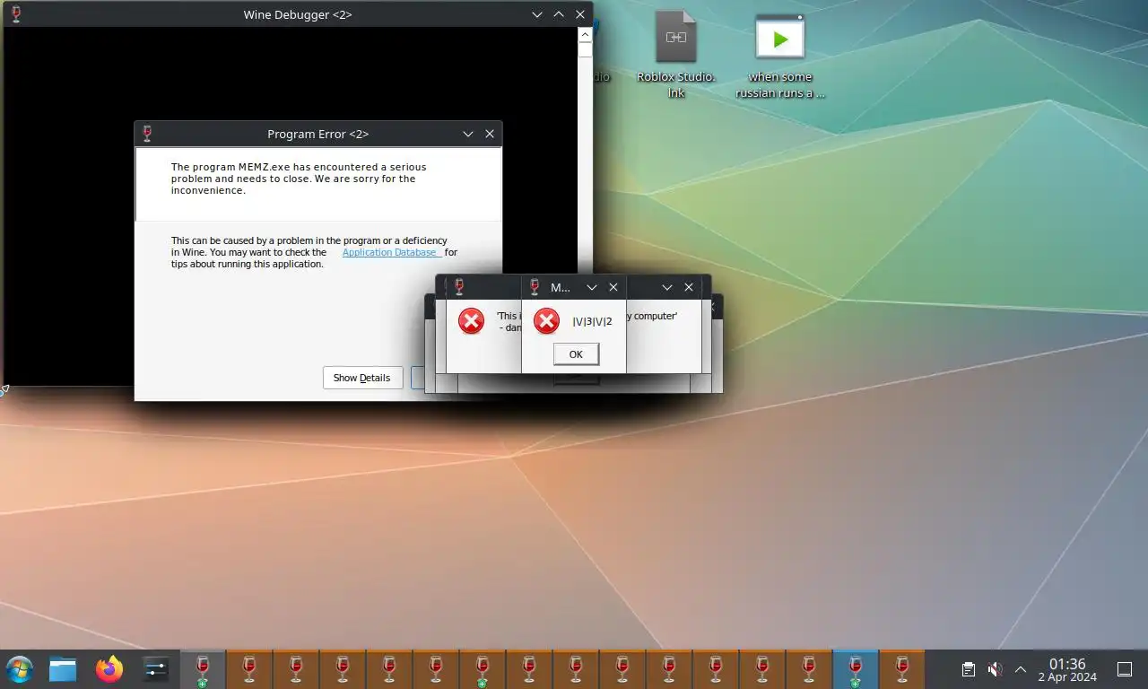Screen dimensions: 1148x689
Task: Select the grey active Wine taskbar entry
Action: tap(203, 669)
